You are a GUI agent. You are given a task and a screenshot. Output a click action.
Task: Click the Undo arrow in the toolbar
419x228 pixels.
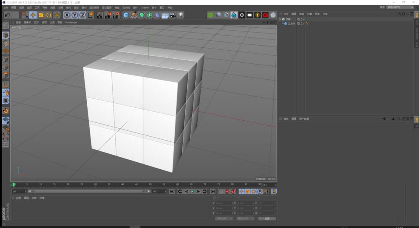(x=7, y=15)
